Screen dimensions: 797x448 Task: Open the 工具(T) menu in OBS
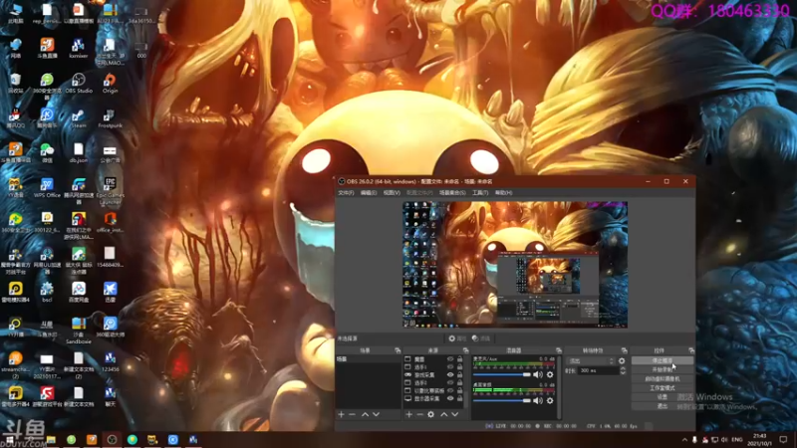point(480,193)
